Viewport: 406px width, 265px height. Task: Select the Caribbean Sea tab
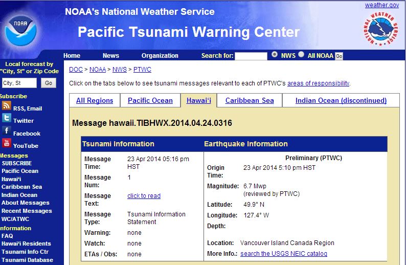coord(250,101)
